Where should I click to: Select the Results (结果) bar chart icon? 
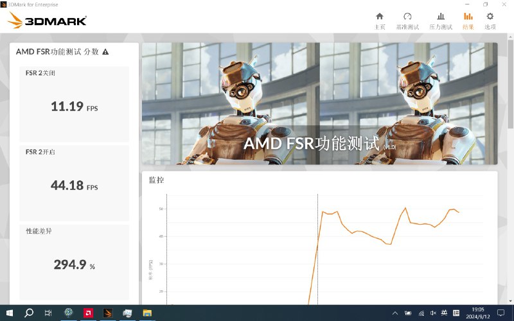(468, 21)
